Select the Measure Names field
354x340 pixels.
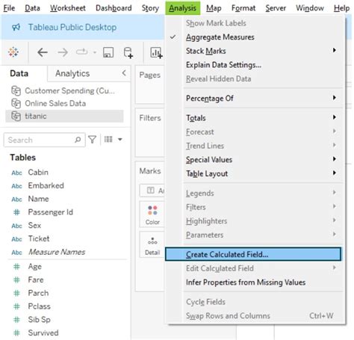click(x=57, y=252)
